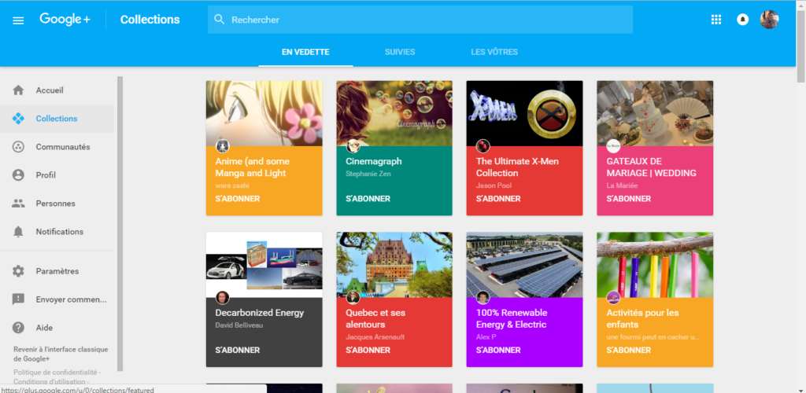Click inside the Rechercher search field

point(420,20)
